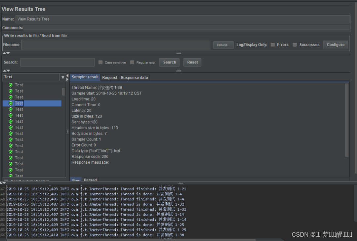Image resolution: width=357 pixels, height=241 pixels.
Task: Click the Sent bytes:120 line
Action: point(85,122)
